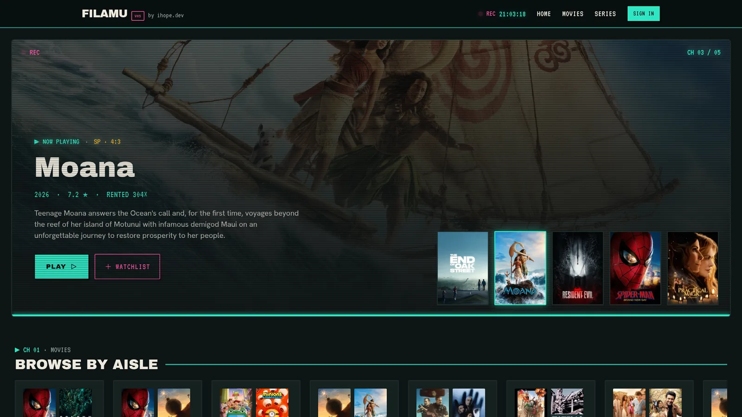Click the FILAMU logo
This screenshot has height=417, width=742.
[x=104, y=14]
